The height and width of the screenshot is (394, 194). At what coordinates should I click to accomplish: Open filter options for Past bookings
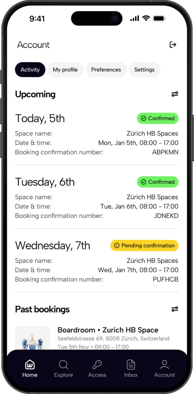[x=175, y=309]
